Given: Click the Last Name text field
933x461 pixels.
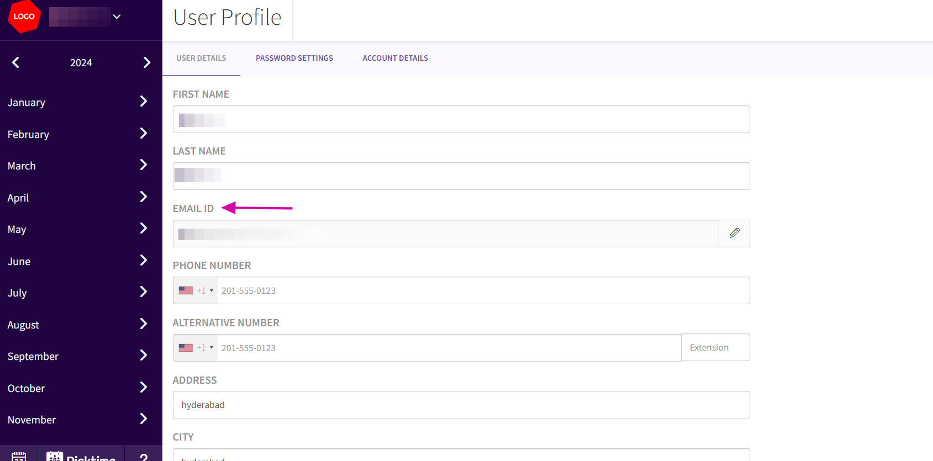Looking at the screenshot, I should coord(461,176).
